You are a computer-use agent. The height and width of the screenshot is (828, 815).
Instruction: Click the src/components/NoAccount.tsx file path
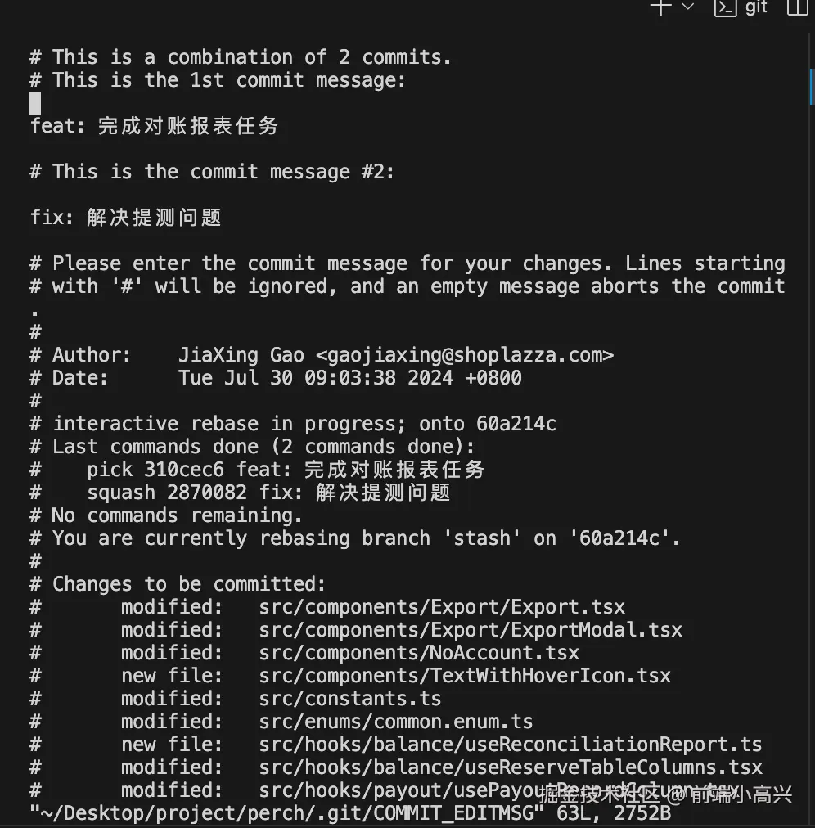coord(419,653)
